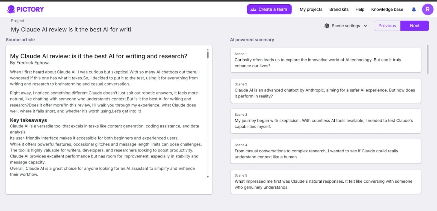The width and height of the screenshot is (437, 211).
Task: Open the user profile avatar R
Action: [x=427, y=9]
